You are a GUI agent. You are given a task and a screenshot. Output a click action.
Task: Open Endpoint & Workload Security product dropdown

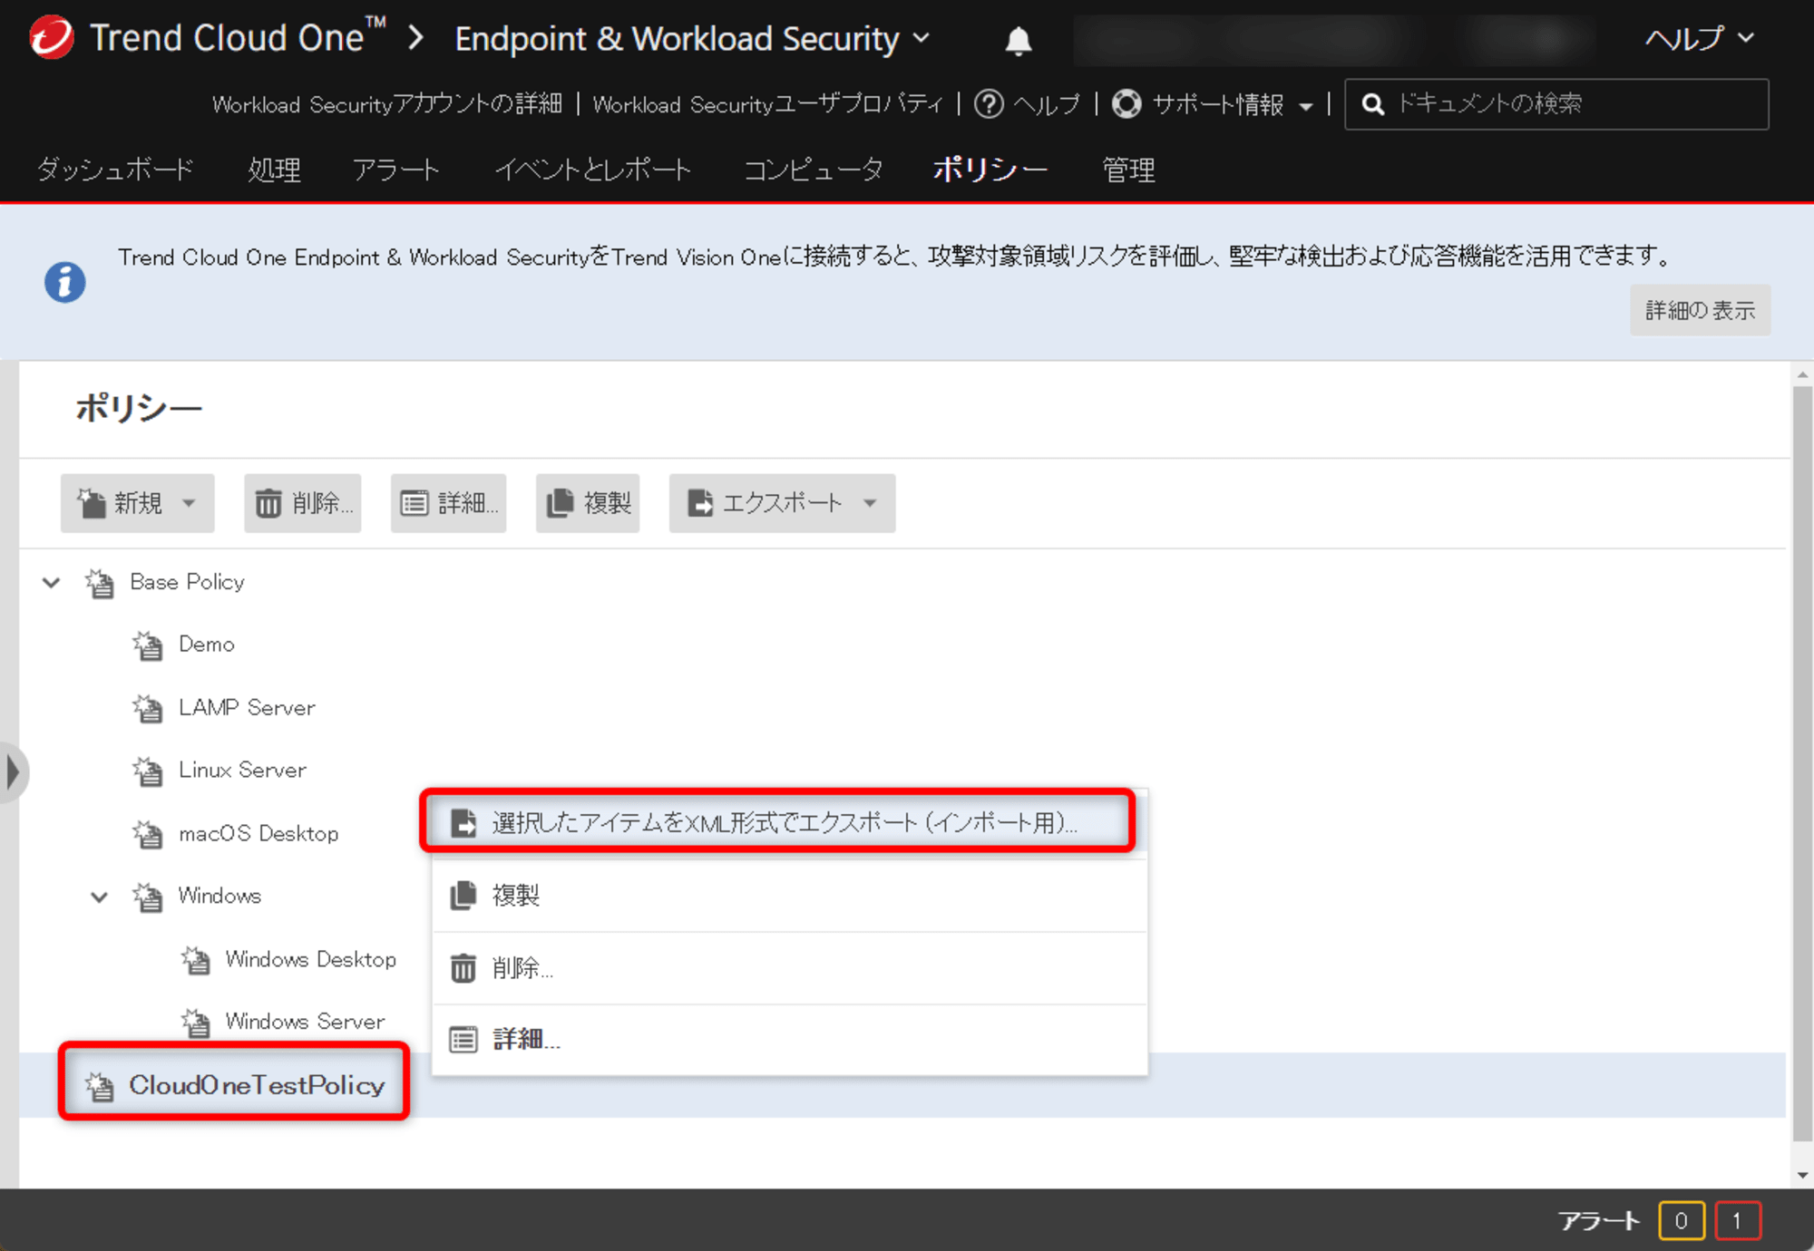(693, 38)
